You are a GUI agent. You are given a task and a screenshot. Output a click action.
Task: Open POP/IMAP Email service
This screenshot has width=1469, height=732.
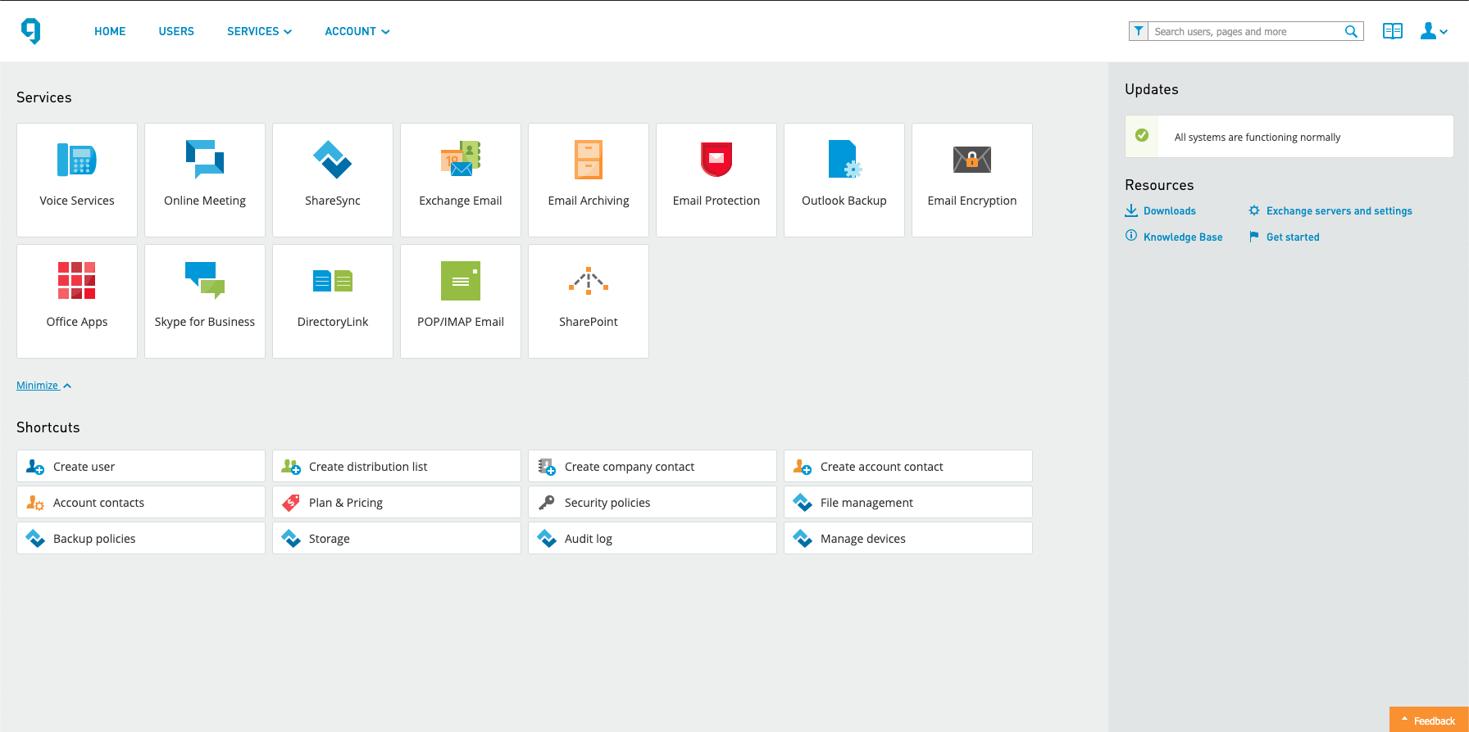(461, 301)
